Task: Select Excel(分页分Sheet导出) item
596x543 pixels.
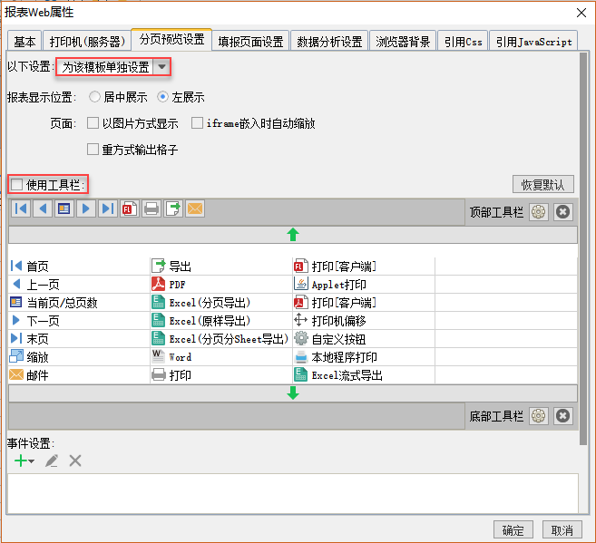Action: point(220,339)
